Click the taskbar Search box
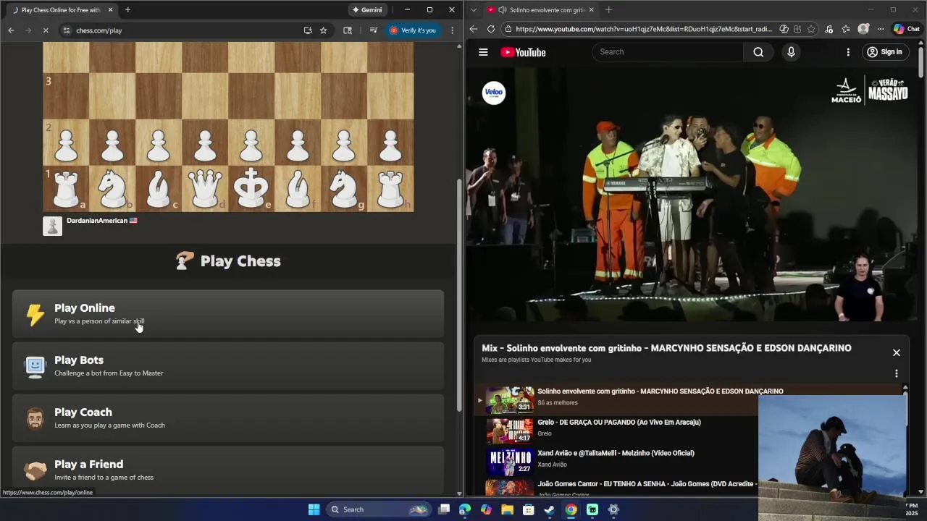Image resolution: width=927 pixels, height=521 pixels. click(x=378, y=509)
